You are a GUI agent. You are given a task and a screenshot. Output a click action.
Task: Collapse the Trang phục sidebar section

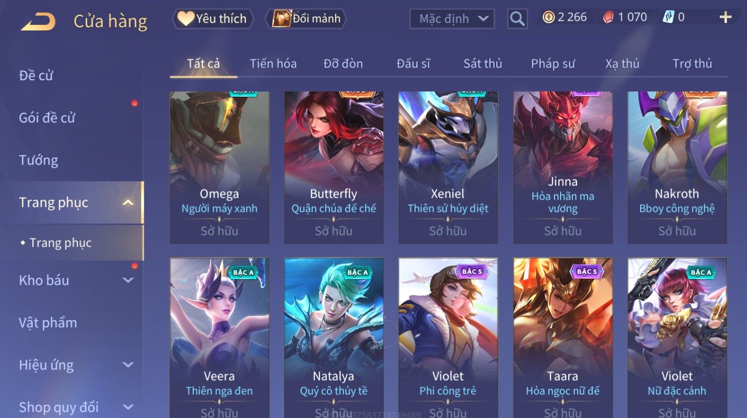[128, 202]
